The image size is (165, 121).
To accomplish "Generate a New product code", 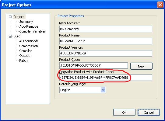I will pos(141,66).
